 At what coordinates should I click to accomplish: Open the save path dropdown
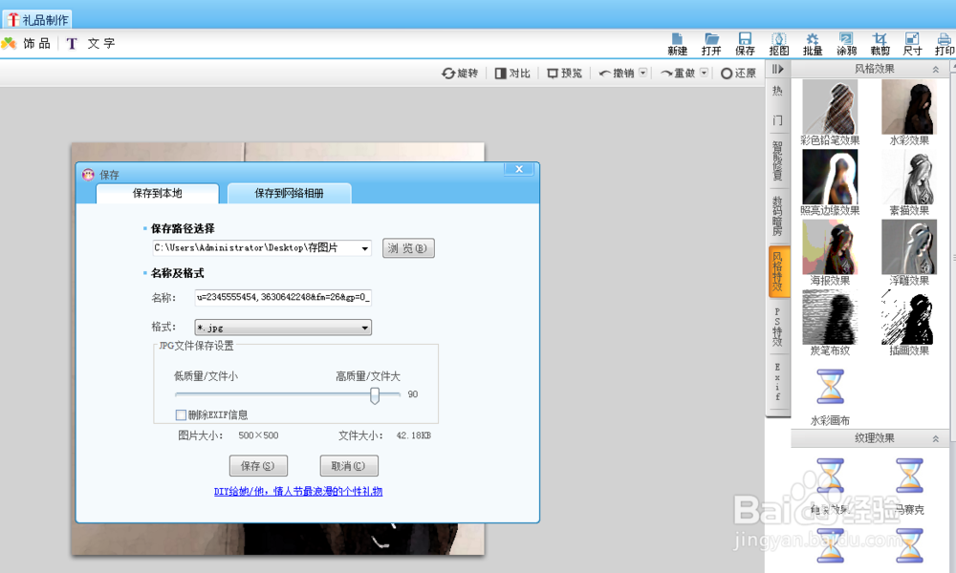(364, 248)
